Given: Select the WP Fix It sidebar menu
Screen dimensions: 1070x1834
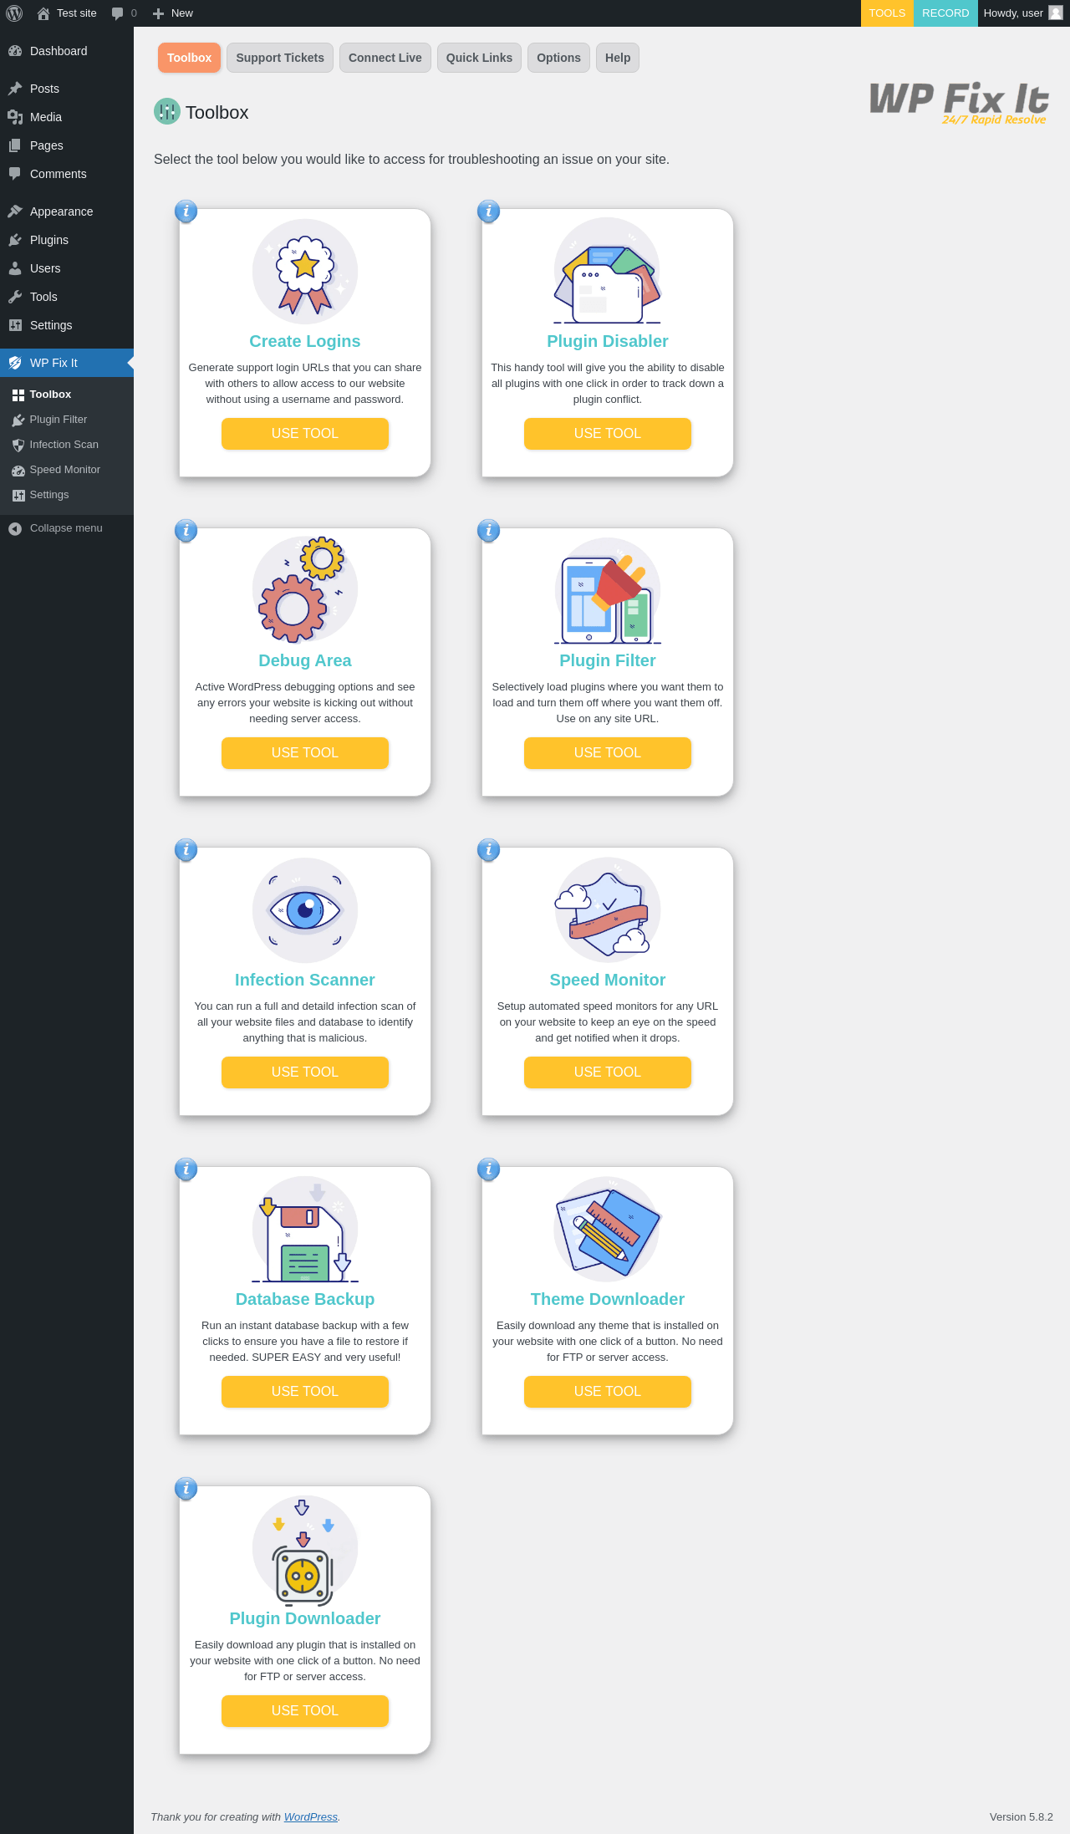Looking at the screenshot, I should (67, 363).
